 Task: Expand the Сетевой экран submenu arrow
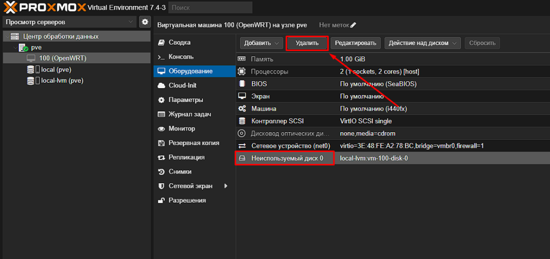(226, 186)
